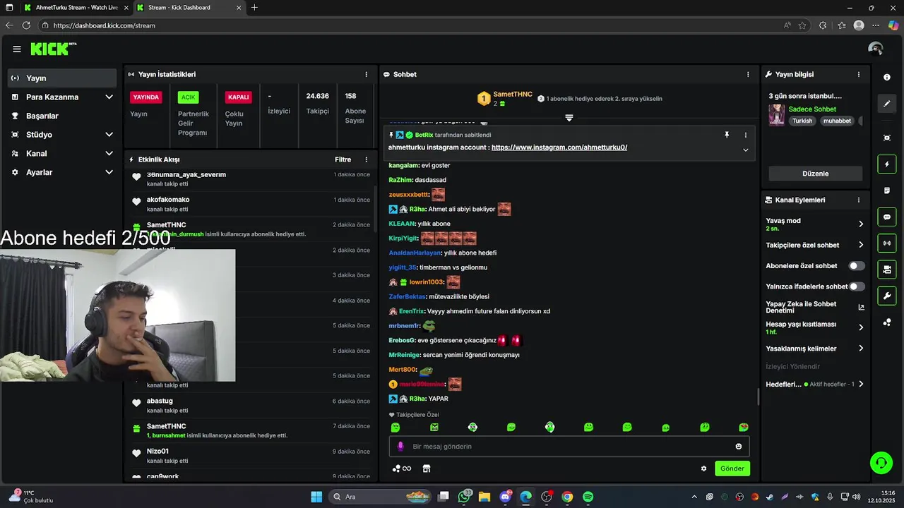904x508 pixels.
Task: Open the Sadece Sohbet category link
Action: pos(812,109)
